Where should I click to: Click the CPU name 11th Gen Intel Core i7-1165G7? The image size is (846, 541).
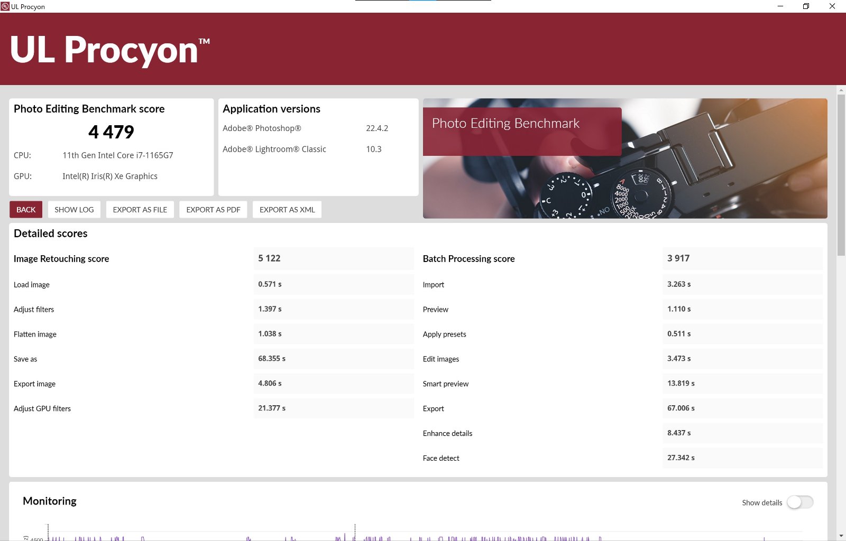(118, 155)
